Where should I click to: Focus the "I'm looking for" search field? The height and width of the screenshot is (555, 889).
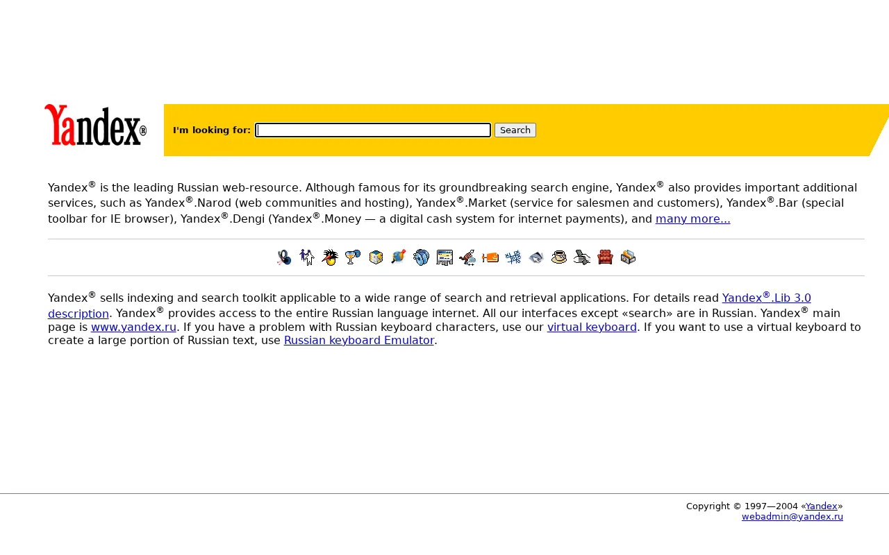tap(373, 130)
